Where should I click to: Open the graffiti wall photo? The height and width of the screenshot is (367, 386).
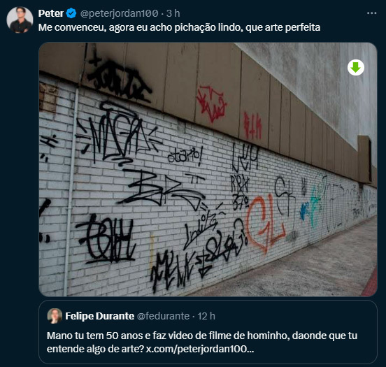[x=208, y=169]
